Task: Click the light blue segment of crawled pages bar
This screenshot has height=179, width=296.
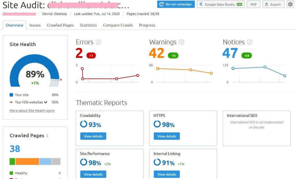Action: tap(45, 161)
